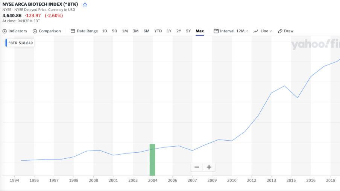Click the 2012 axis label
This screenshot has width=340, height=191.
tap(252, 180)
